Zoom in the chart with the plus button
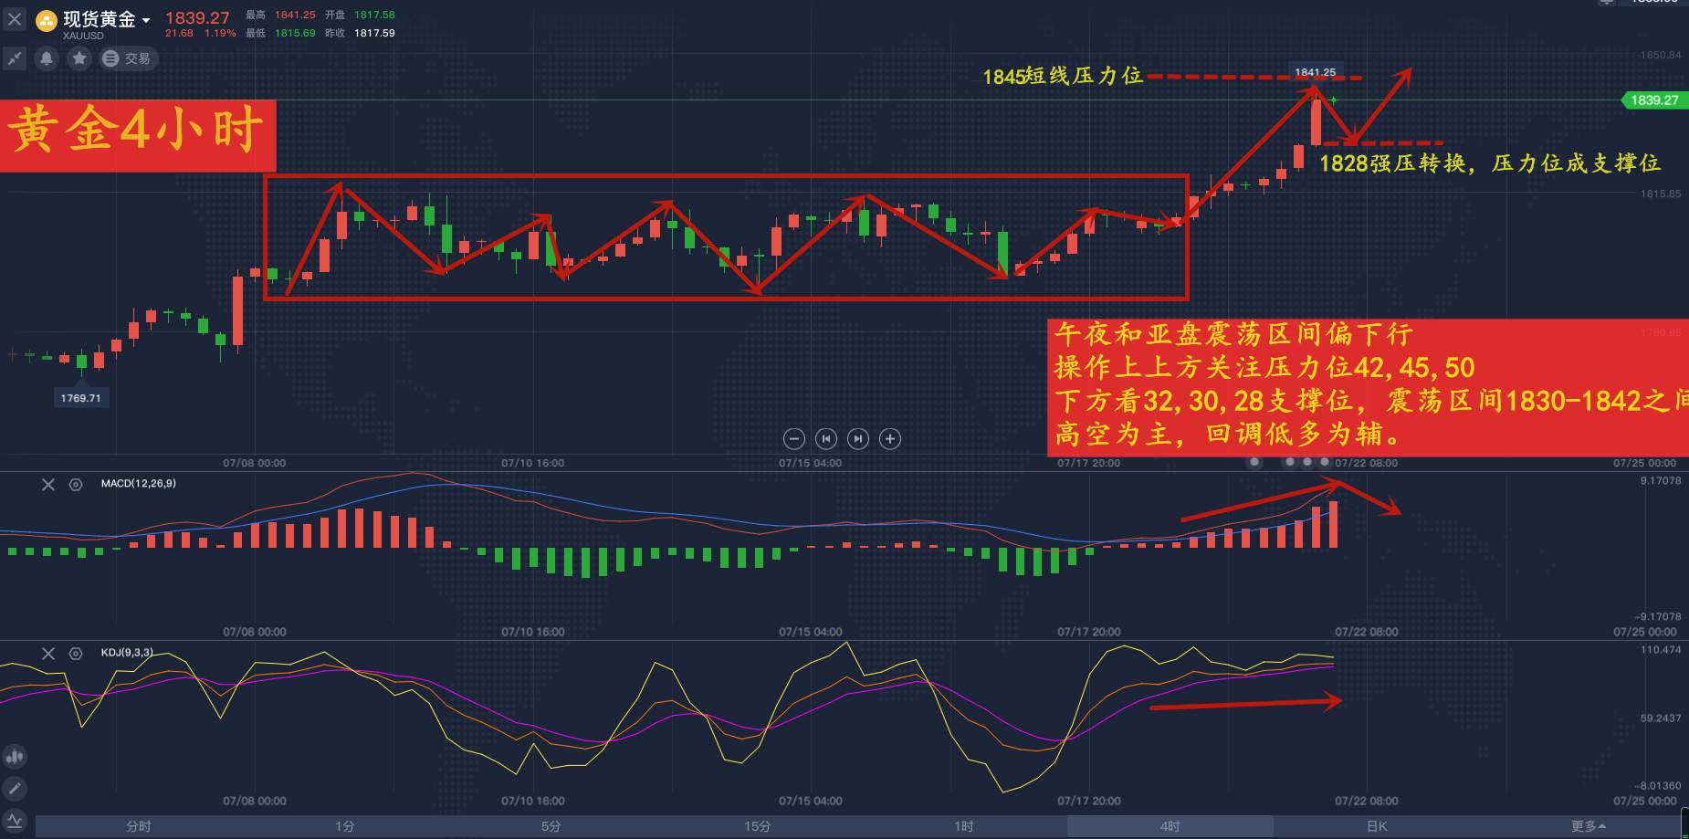 point(890,439)
